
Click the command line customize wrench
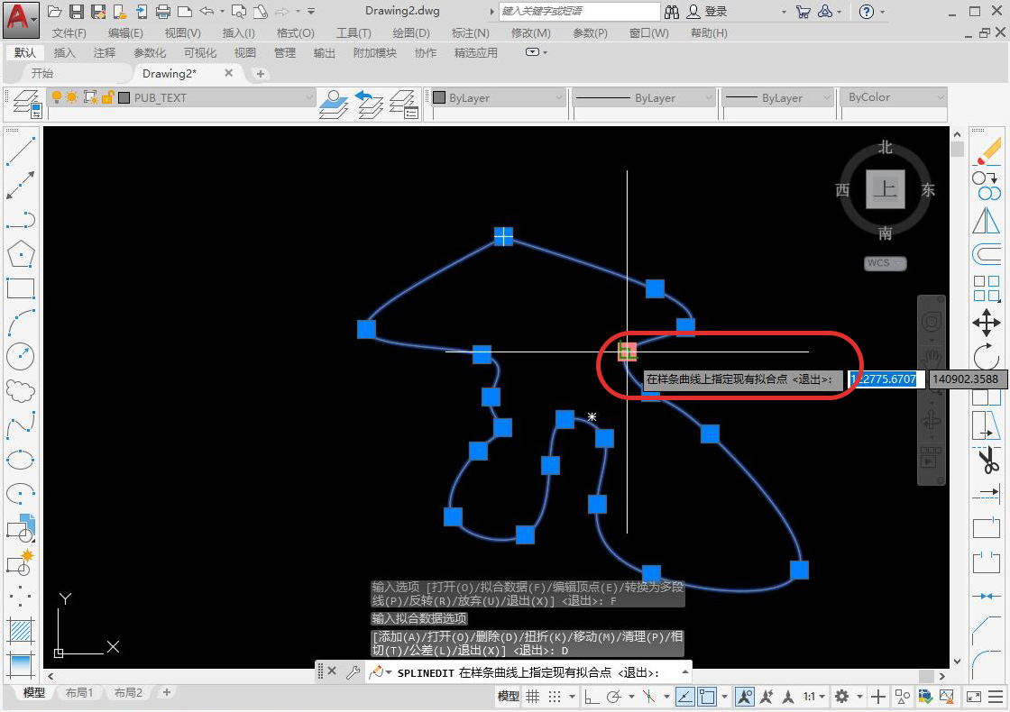[x=353, y=672]
